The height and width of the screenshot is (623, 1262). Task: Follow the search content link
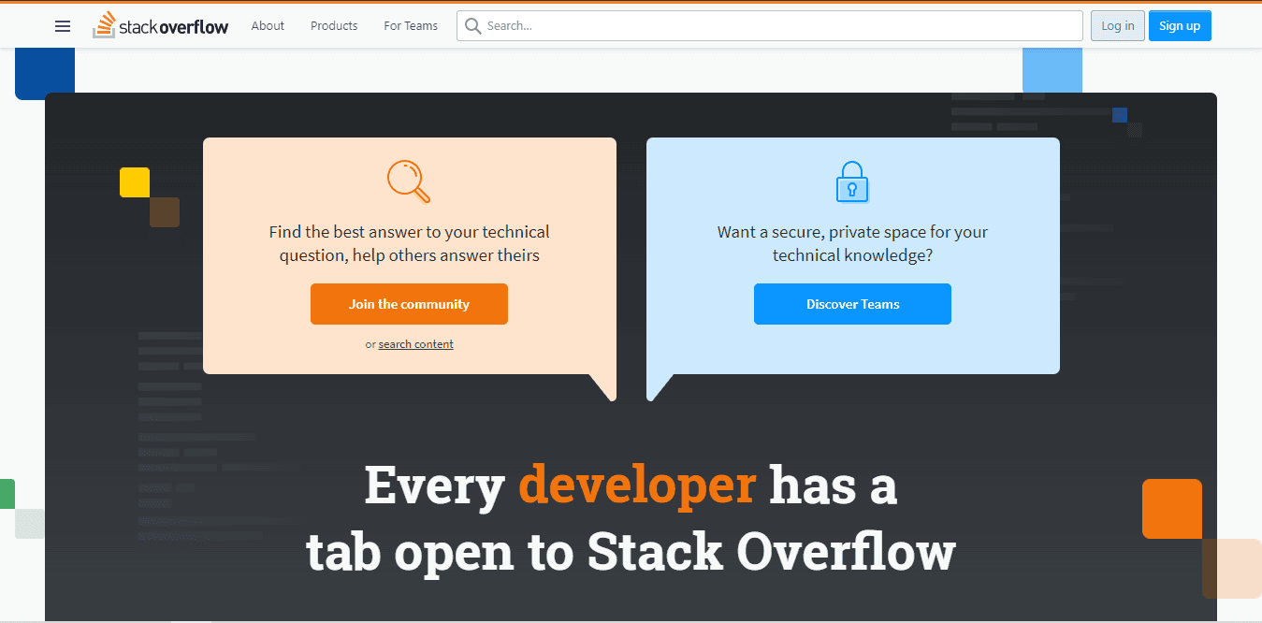415,344
